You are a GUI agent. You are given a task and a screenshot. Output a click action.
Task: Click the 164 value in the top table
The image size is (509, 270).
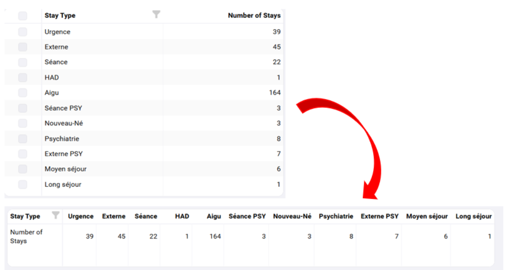pos(274,93)
